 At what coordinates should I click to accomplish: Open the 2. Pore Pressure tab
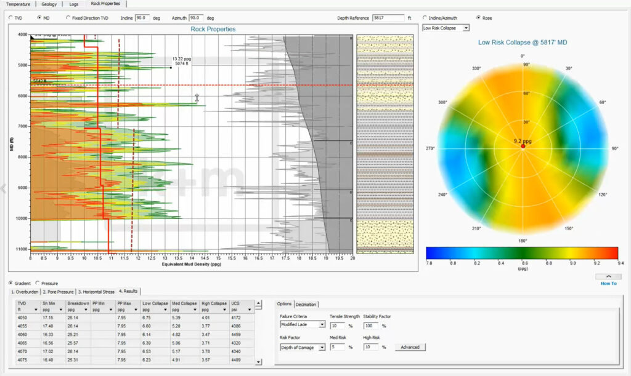point(59,292)
